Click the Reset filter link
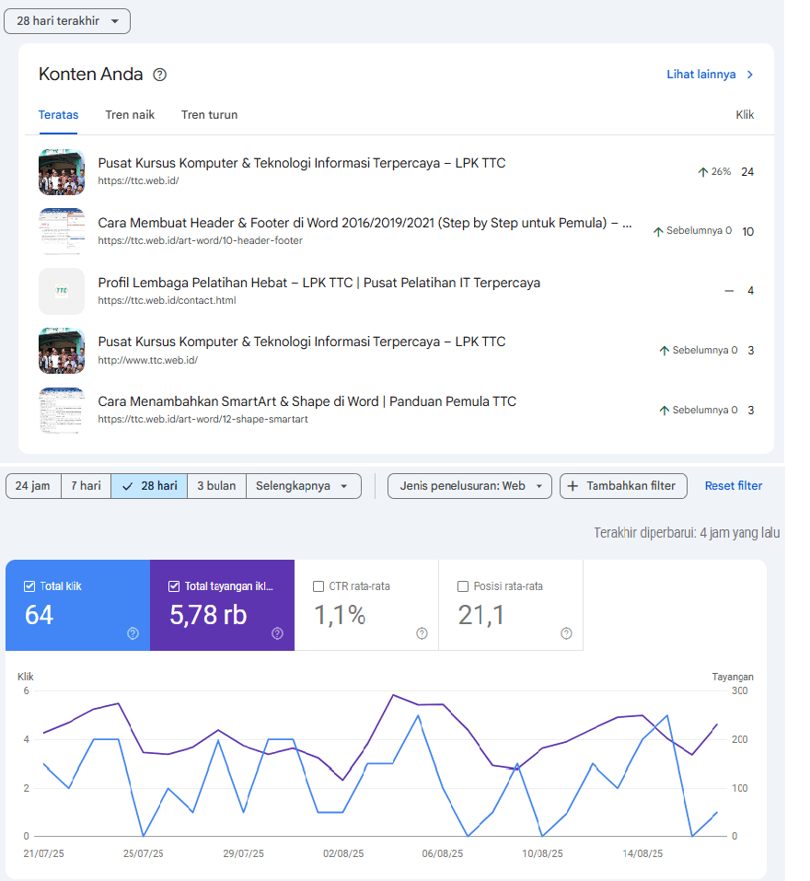The height and width of the screenshot is (881, 810). point(733,486)
